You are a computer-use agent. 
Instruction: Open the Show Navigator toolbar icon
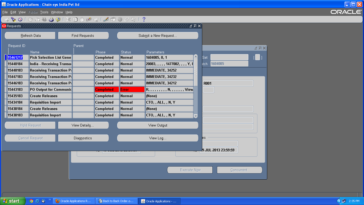(20, 19)
